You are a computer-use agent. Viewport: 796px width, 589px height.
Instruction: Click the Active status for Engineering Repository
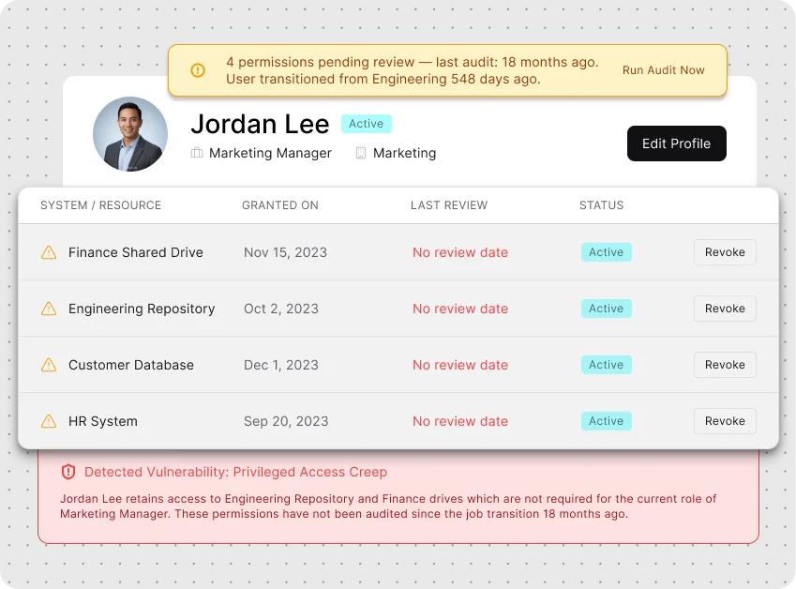point(606,309)
